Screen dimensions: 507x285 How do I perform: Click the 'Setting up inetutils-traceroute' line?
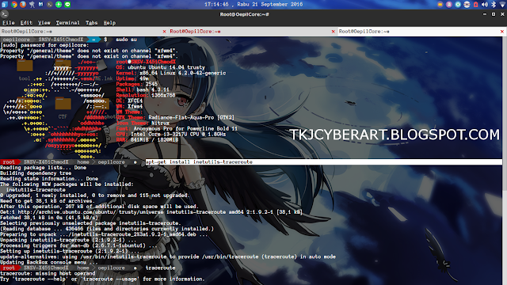(69, 251)
